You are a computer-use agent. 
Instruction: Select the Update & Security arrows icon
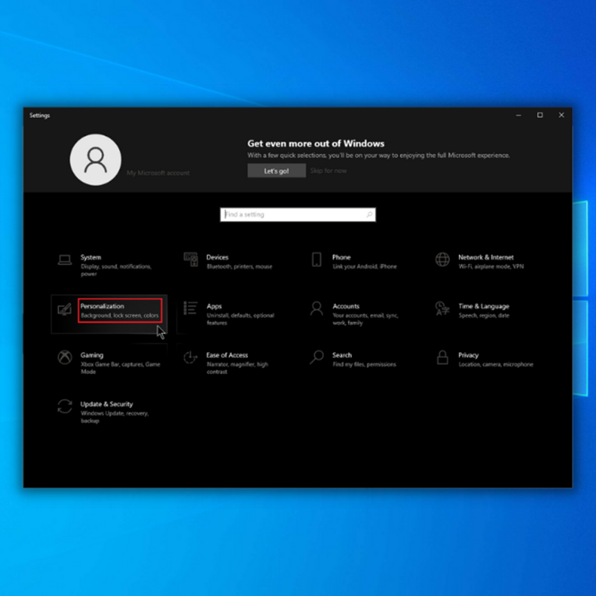pos(65,406)
